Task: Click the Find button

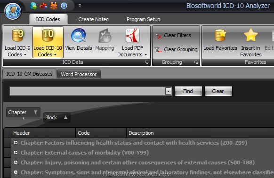Action: pos(188,91)
